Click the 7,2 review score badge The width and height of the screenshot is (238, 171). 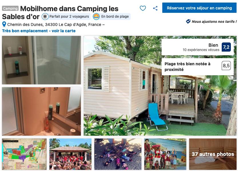click(x=226, y=47)
